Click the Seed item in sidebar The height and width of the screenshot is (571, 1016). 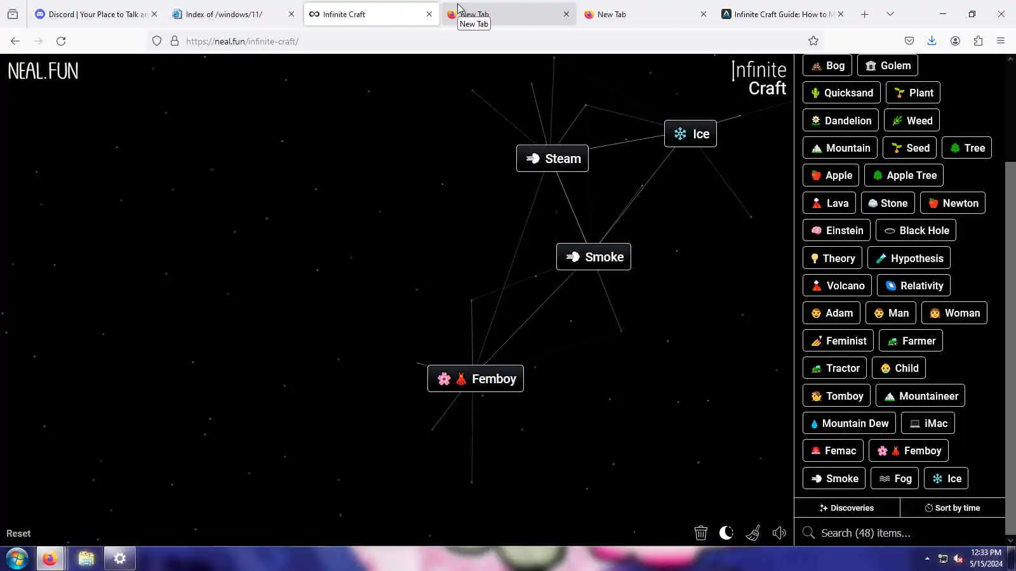point(909,148)
